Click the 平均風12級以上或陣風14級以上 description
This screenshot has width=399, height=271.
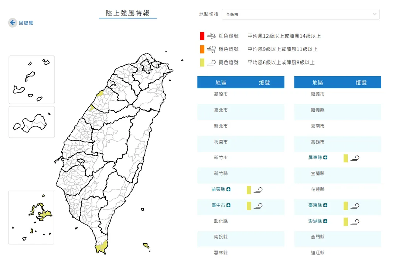click(284, 36)
